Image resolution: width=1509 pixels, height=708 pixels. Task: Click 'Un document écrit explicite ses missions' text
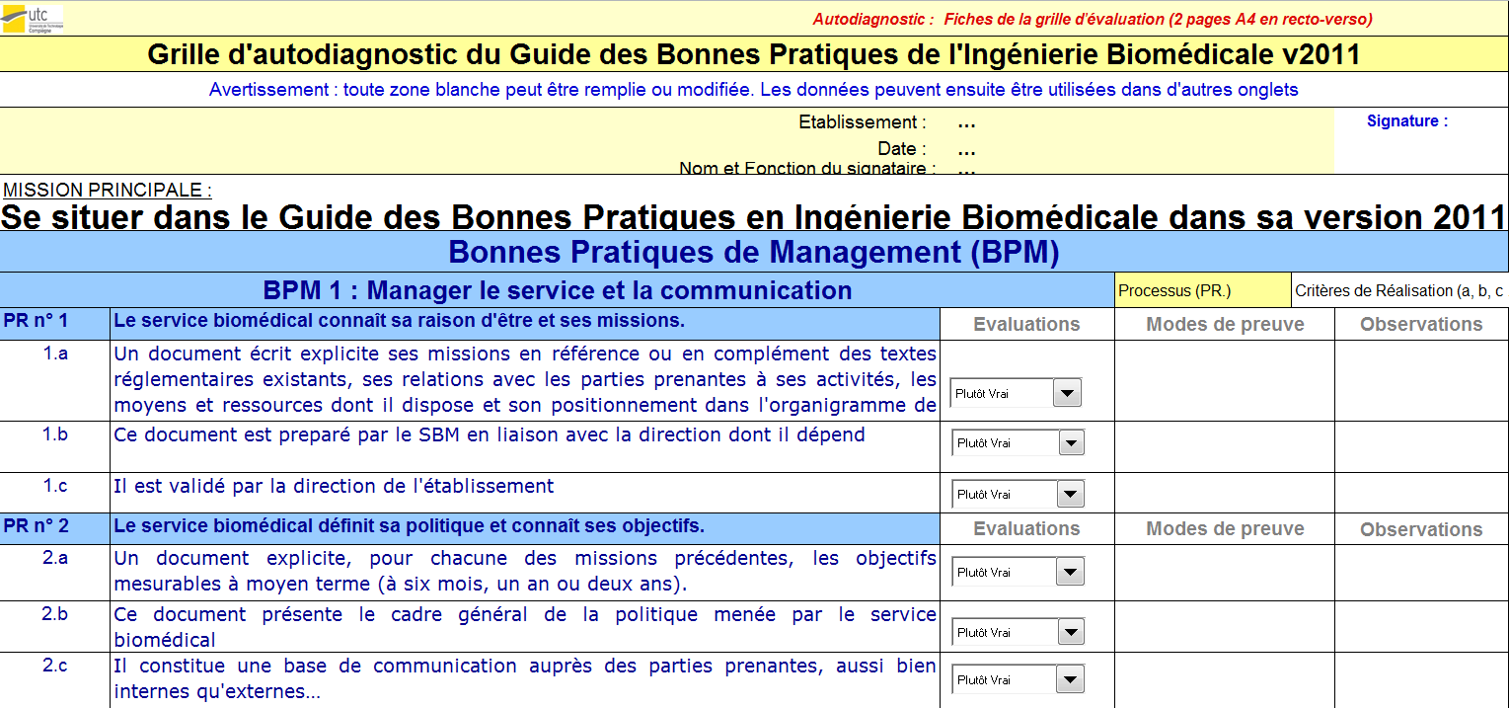[x=525, y=379]
